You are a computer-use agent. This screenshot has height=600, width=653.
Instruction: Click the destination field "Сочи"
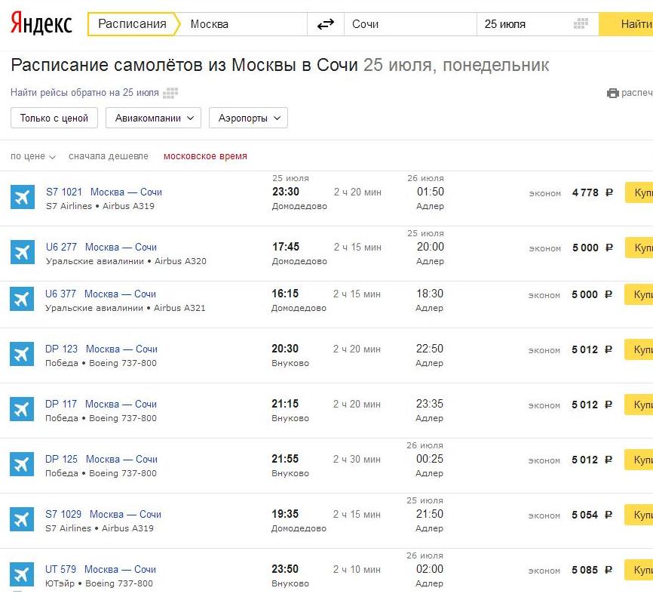pos(407,24)
